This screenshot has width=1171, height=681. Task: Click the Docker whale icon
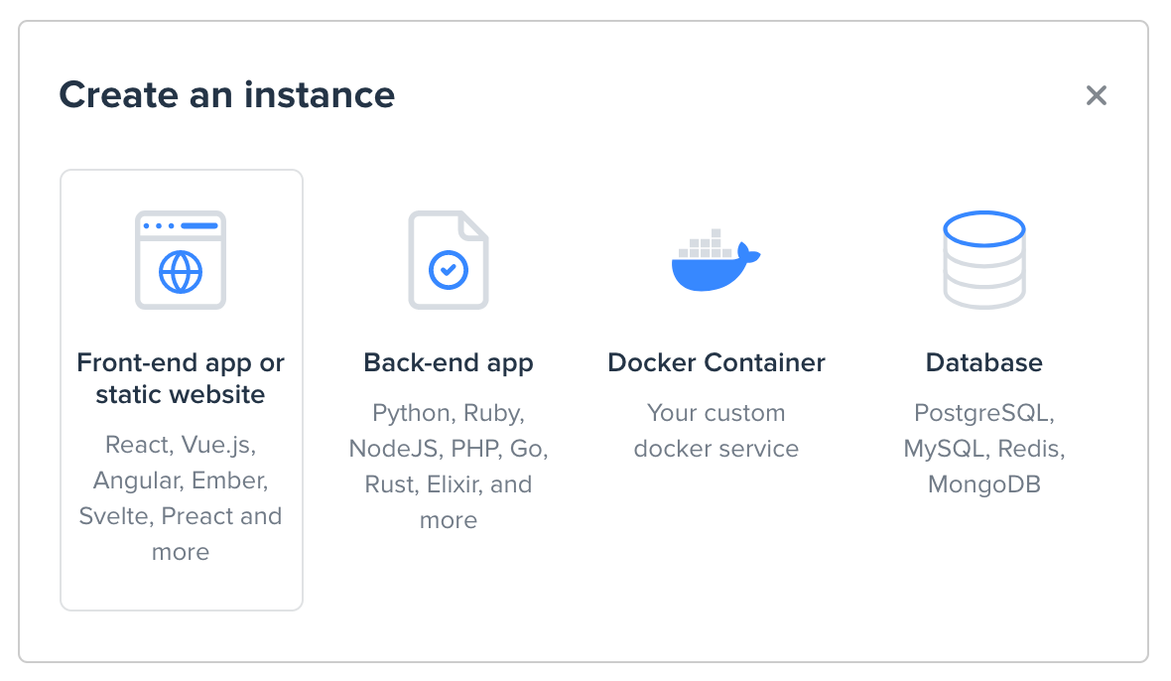tap(716, 260)
